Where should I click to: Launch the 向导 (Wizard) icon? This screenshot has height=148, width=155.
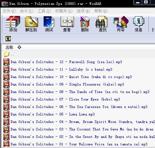[x=121, y=24]
